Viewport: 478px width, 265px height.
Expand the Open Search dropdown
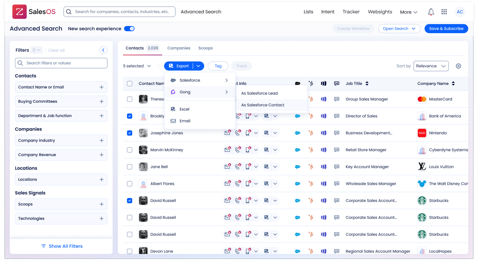point(399,29)
